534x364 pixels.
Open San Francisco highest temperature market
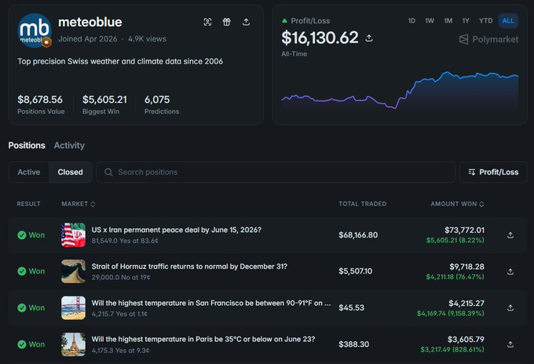(x=210, y=303)
